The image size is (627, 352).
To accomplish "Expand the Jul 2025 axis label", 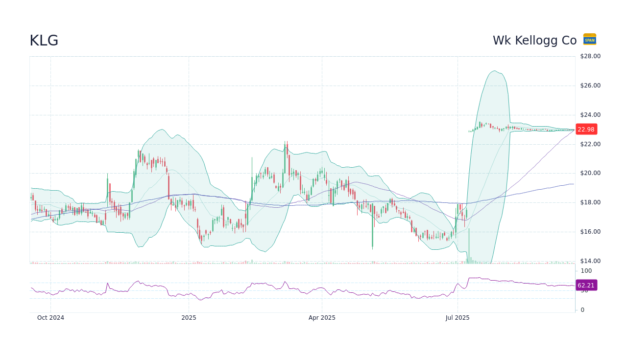I will pos(458,317).
